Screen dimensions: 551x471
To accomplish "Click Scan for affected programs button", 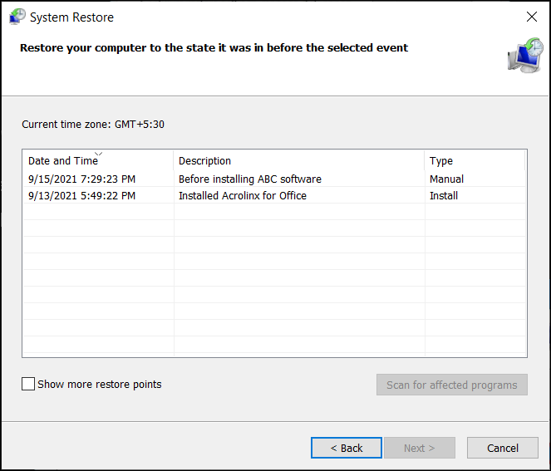I will 451,385.
